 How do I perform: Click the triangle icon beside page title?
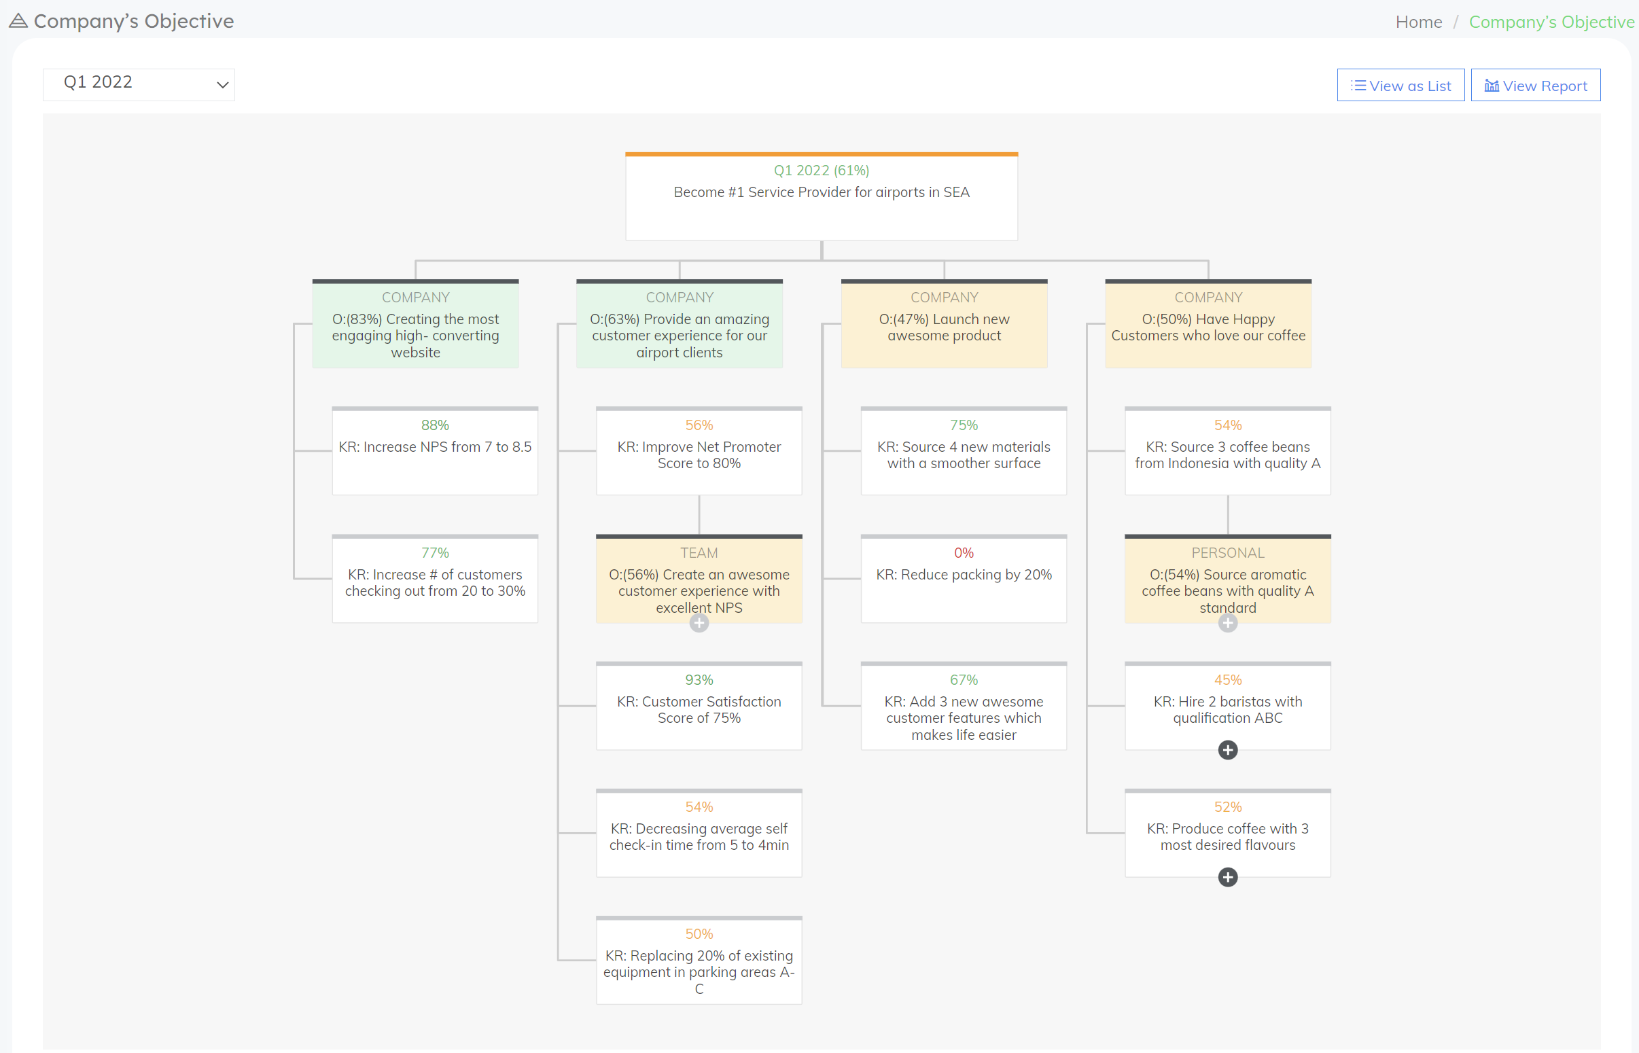18,21
